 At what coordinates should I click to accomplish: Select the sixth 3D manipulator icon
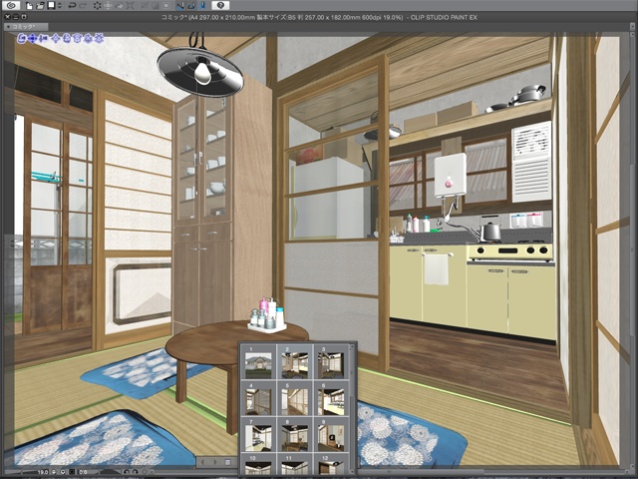(x=77, y=38)
